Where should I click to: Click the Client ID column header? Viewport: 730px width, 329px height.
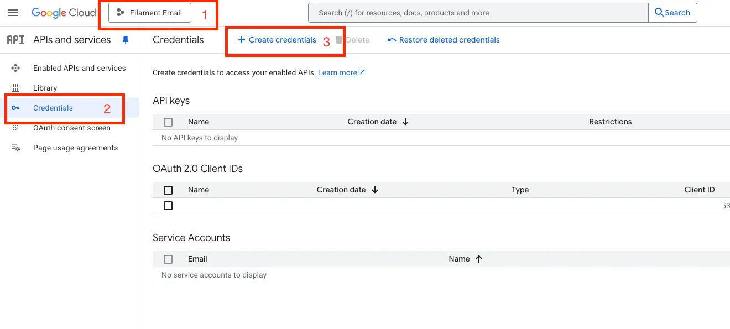[x=700, y=190]
